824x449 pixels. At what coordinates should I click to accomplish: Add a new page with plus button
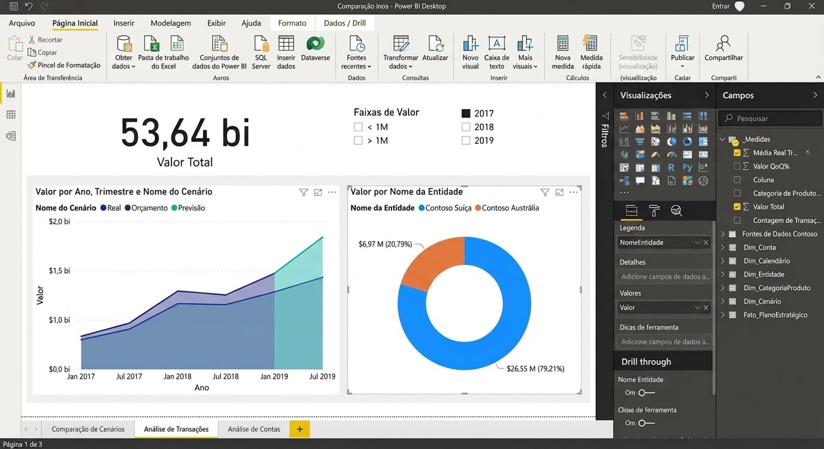point(300,429)
